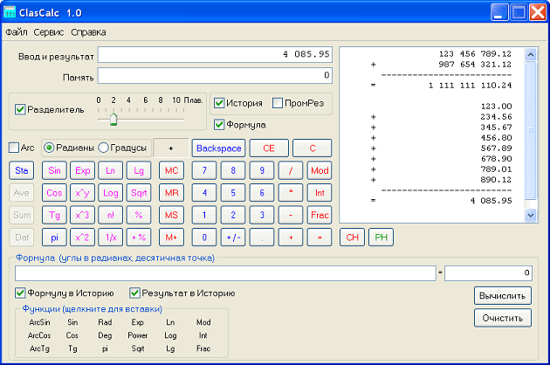
Task: Insert Deg from functions list
Action: pyautogui.click(x=105, y=335)
